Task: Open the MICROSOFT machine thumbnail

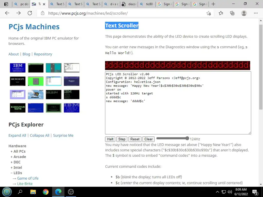Action: [18, 81]
